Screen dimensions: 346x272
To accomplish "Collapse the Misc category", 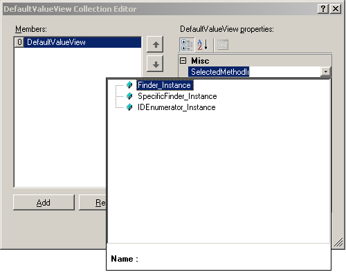I will (183, 61).
